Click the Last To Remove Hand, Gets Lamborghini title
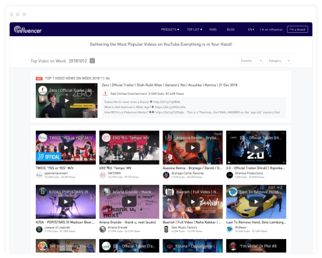322x258 pixels. 256,222
